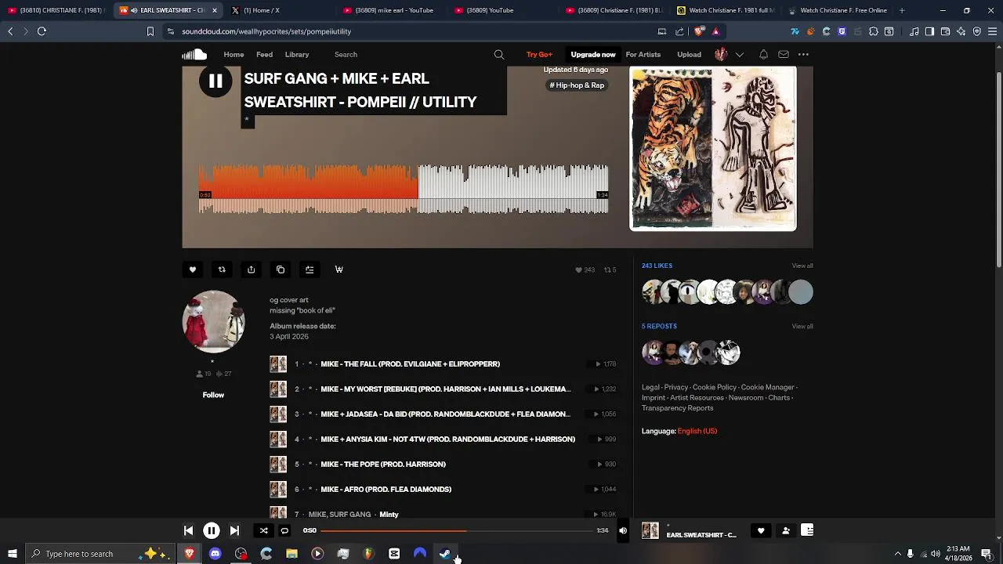Open Steam from the taskbar

click(x=445, y=554)
